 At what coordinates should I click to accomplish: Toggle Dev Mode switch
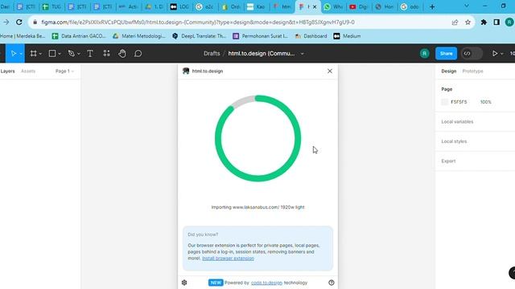tap(472, 54)
